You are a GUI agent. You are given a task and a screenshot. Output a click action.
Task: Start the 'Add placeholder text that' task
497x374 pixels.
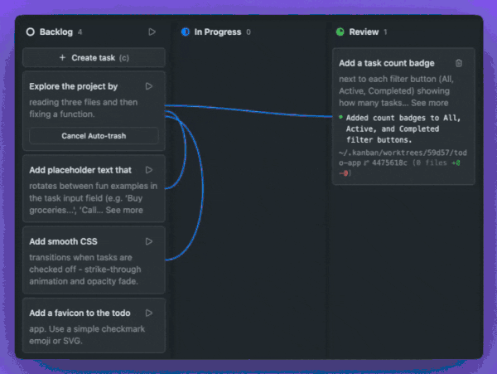click(x=149, y=170)
